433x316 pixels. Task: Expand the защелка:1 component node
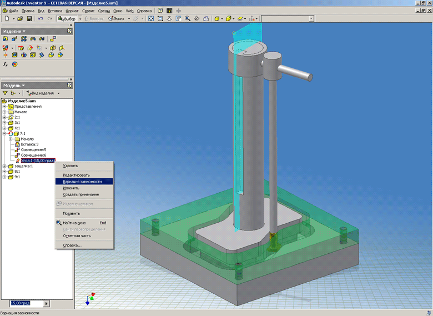point(4,166)
